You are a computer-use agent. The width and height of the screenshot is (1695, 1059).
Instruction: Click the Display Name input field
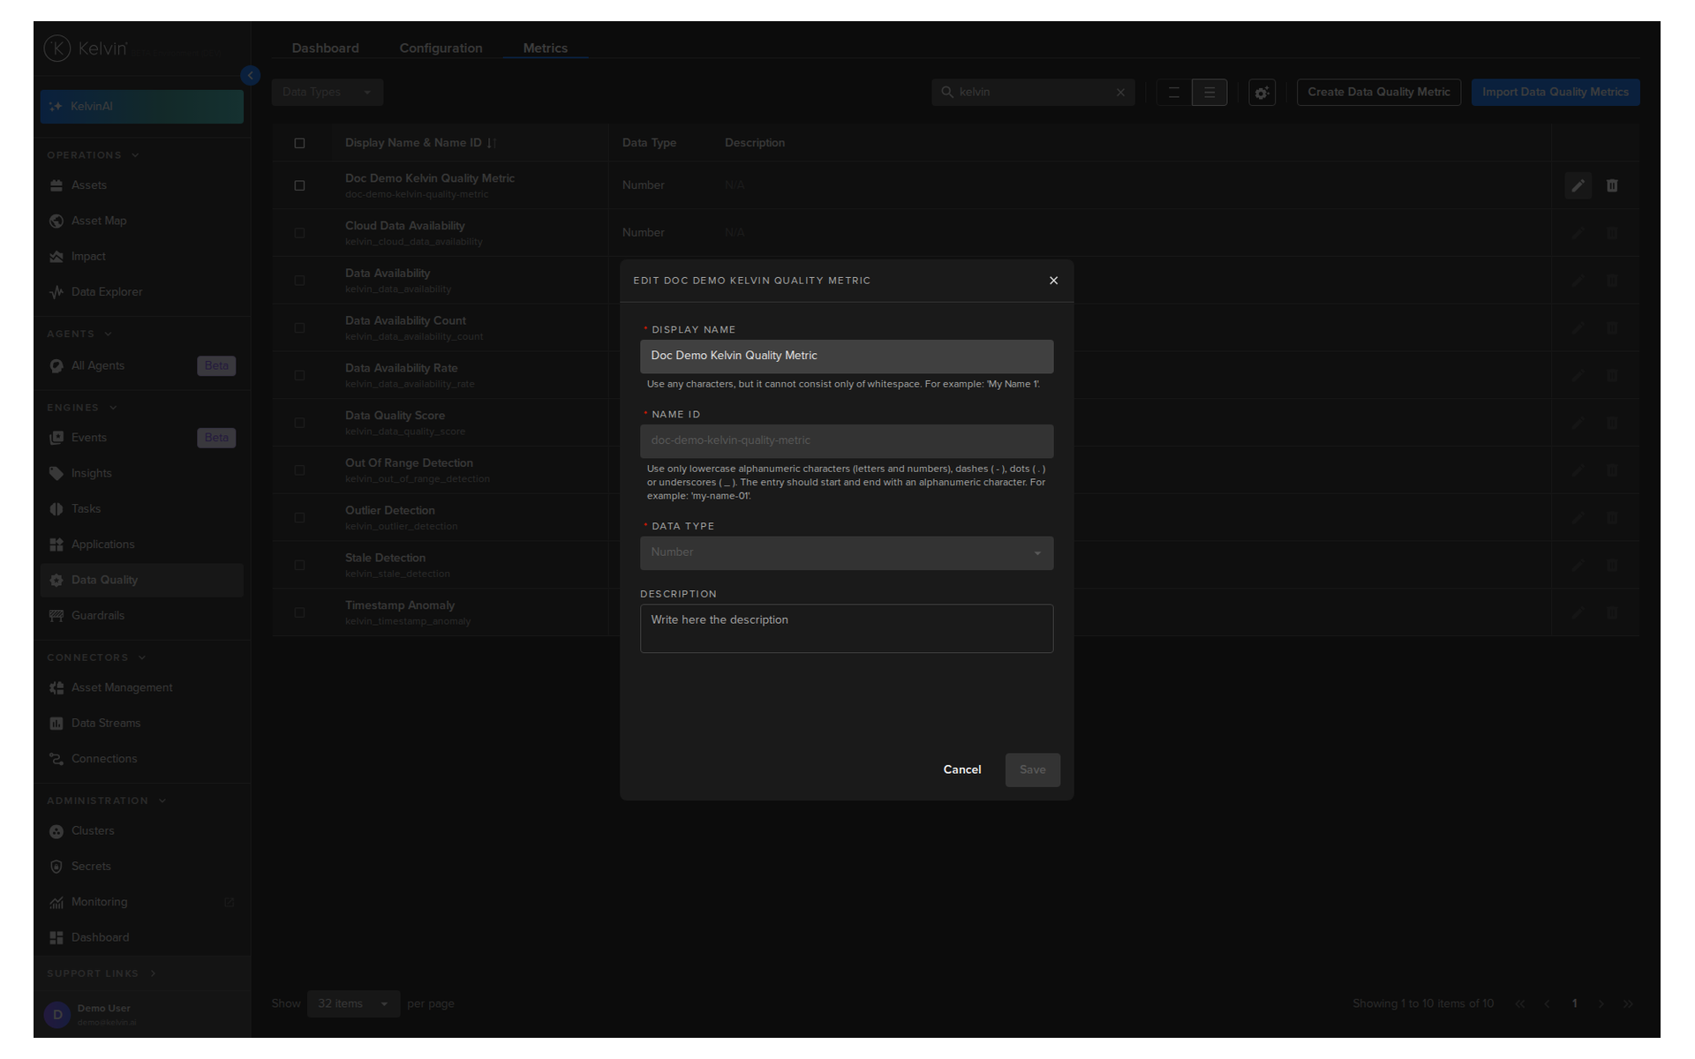coord(847,357)
